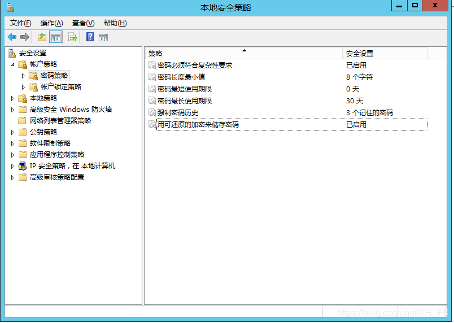This screenshot has height=323, width=454.
Task: Open the 帮助(H) menu
Action: (115, 23)
